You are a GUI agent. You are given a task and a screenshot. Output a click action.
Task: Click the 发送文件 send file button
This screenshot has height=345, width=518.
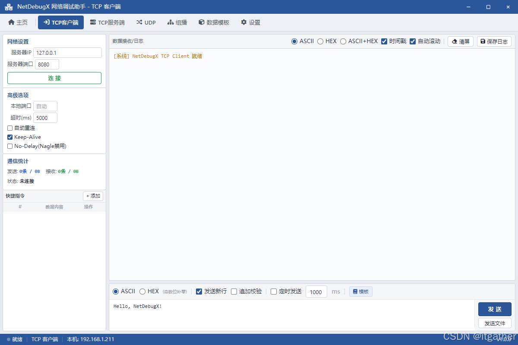tap(495, 323)
